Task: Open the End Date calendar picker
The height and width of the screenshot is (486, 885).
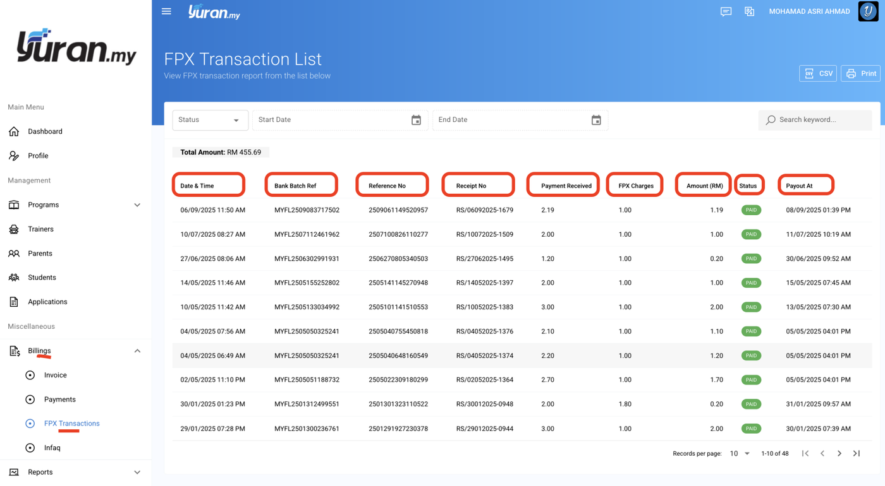Action: pyautogui.click(x=596, y=120)
